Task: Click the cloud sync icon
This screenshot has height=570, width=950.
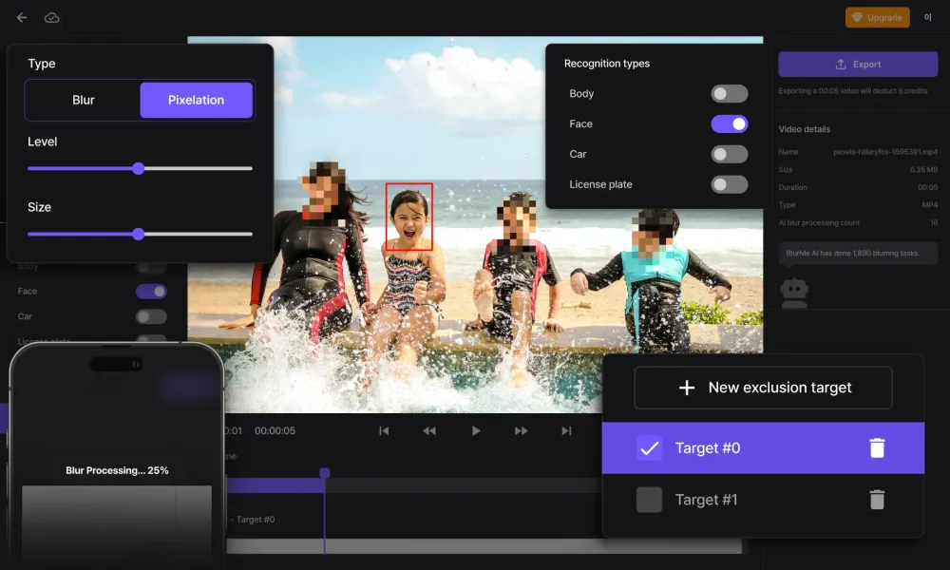Action: coord(51,17)
